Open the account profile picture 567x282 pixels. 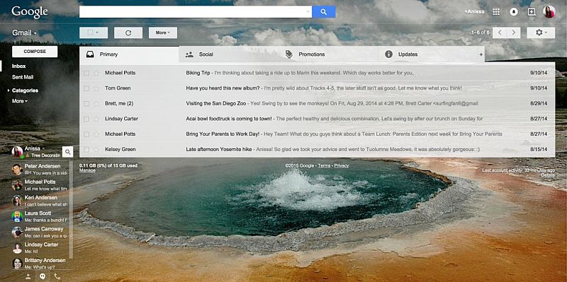[x=549, y=12]
